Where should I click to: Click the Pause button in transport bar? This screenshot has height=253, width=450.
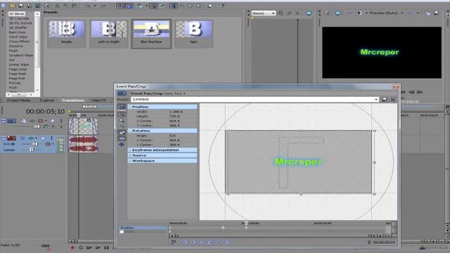coord(107,247)
